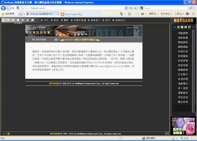Open the 觀光地理 category
Image resolution: width=197 pixels, height=141 pixels.
click(183, 102)
